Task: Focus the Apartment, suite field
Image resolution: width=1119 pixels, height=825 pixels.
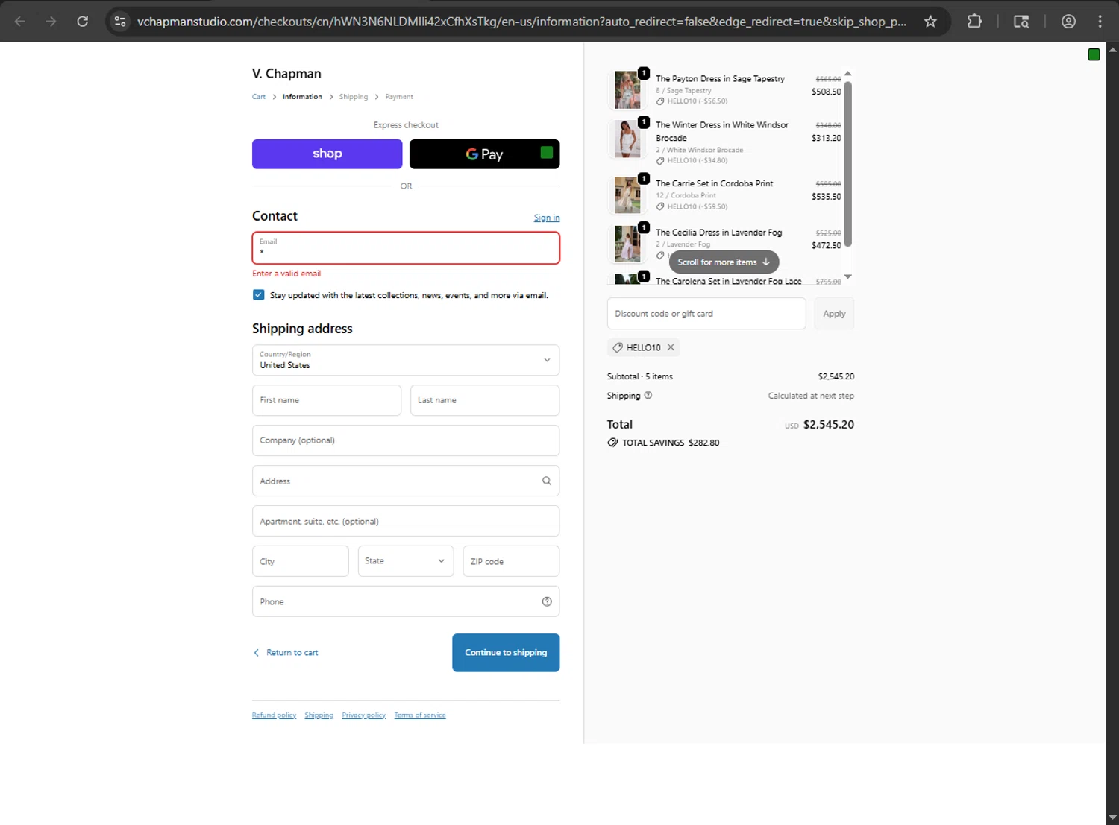Action: click(x=406, y=521)
